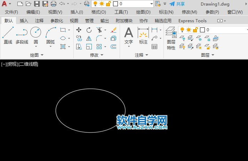Image resolution: width=248 pixels, height=161 pixels.
Task: Switch to the Express Tools tab
Action: pyautogui.click(x=192, y=21)
